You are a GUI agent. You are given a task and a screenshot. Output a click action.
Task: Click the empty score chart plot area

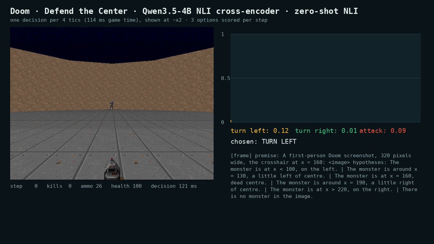[x=325, y=78]
